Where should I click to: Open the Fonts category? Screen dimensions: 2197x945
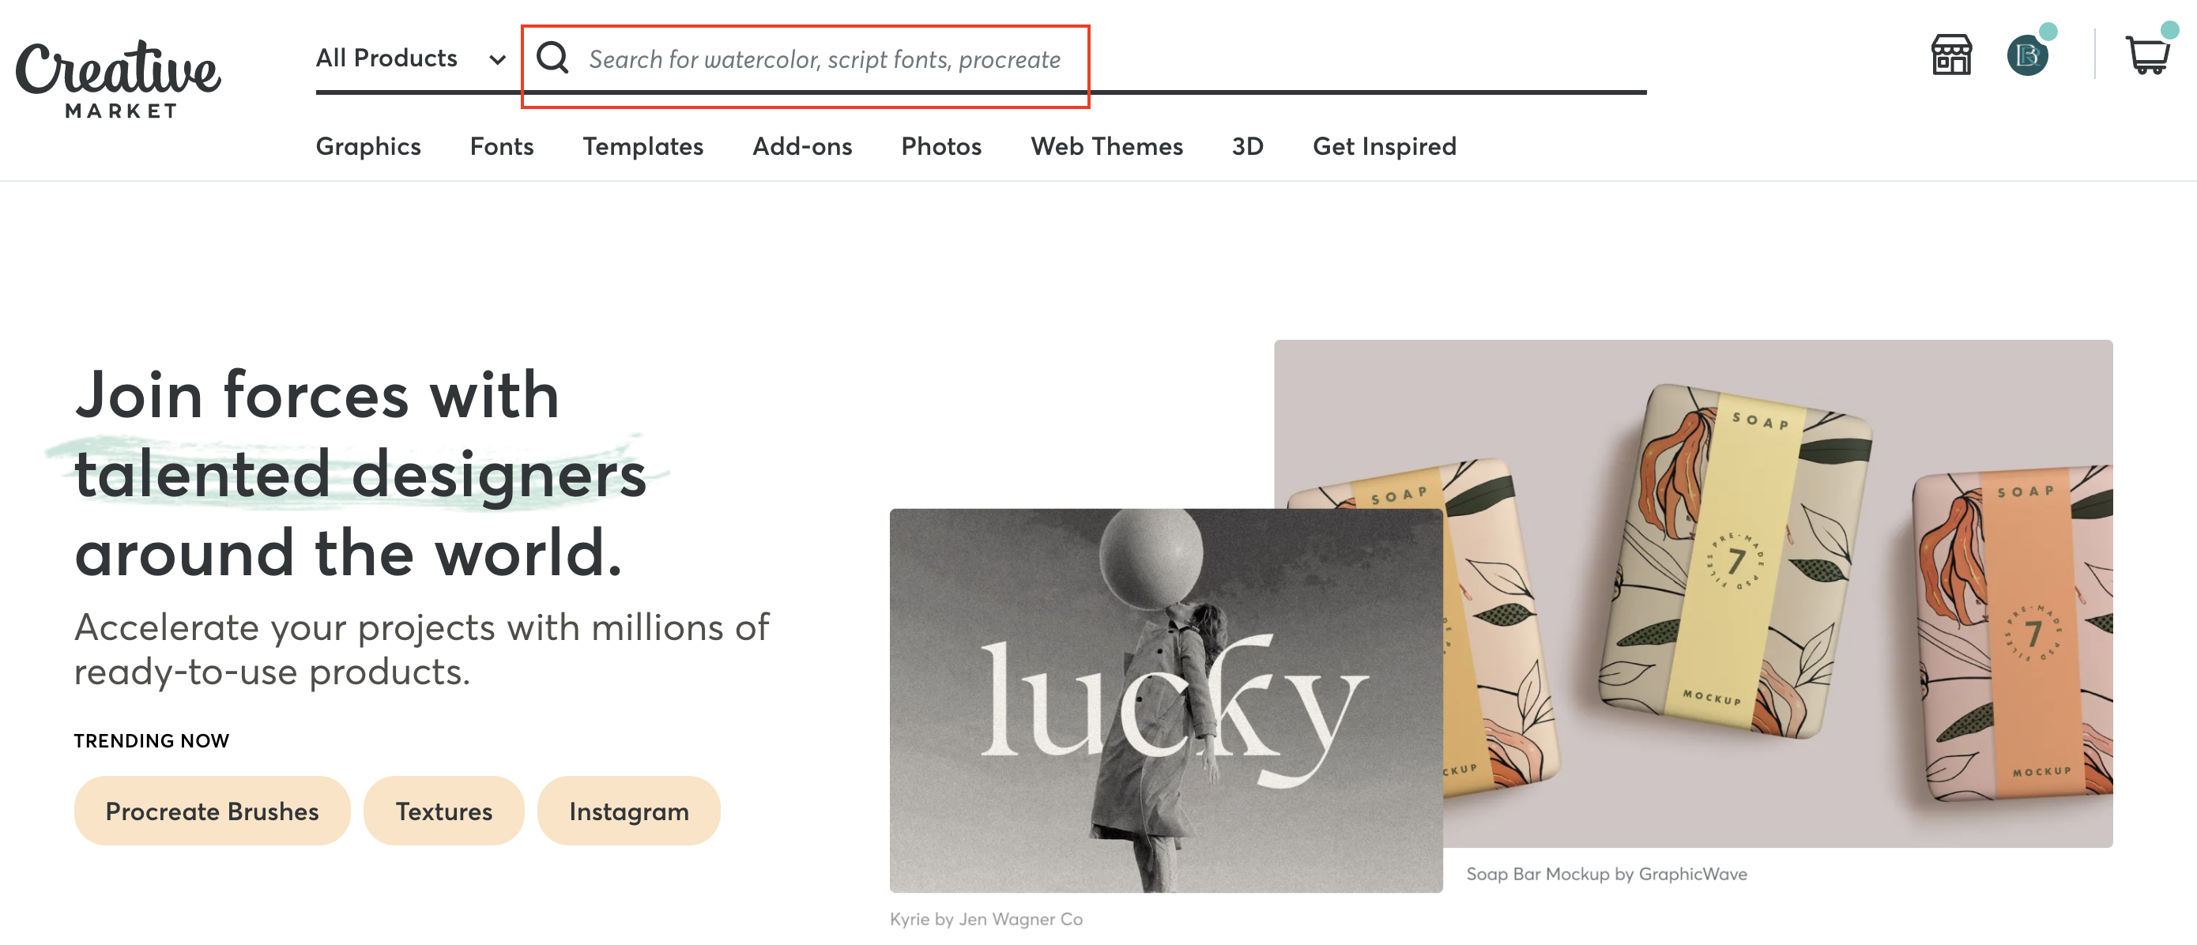pyautogui.click(x=502, y=147)
